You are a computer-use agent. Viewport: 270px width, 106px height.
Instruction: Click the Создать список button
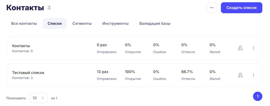[242, 8]
